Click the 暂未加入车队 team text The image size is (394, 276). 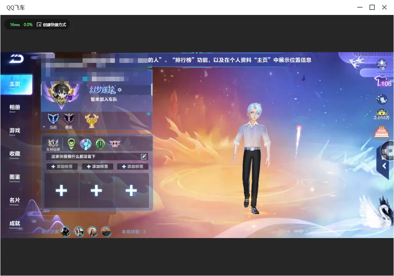pyautogui.click(x=104, y=99)
